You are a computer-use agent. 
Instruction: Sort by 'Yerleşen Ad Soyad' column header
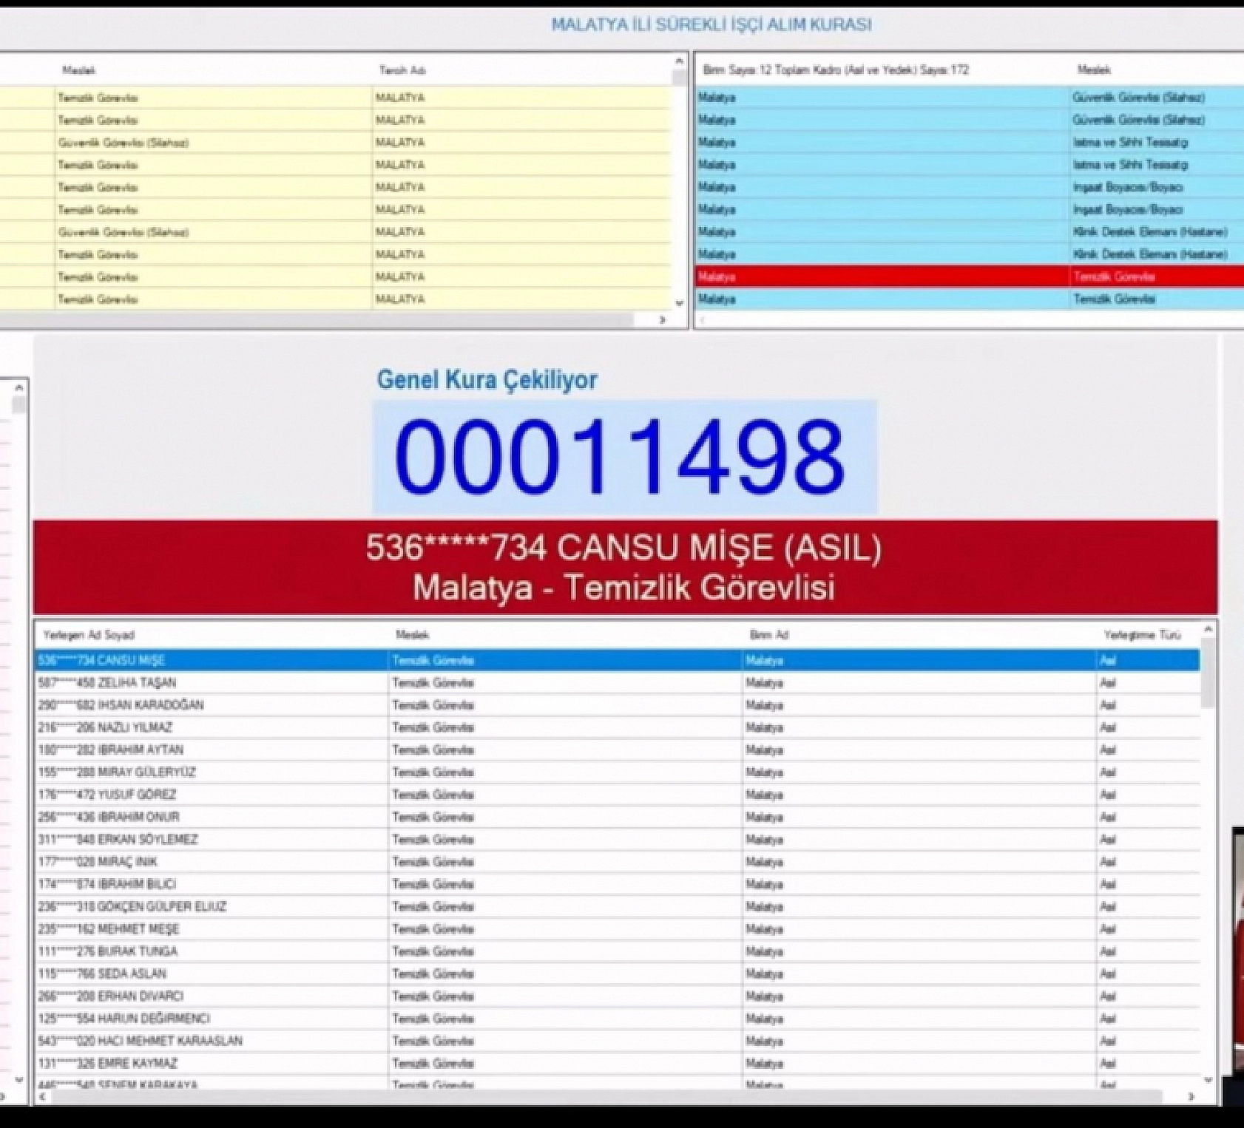pos(89,635)
